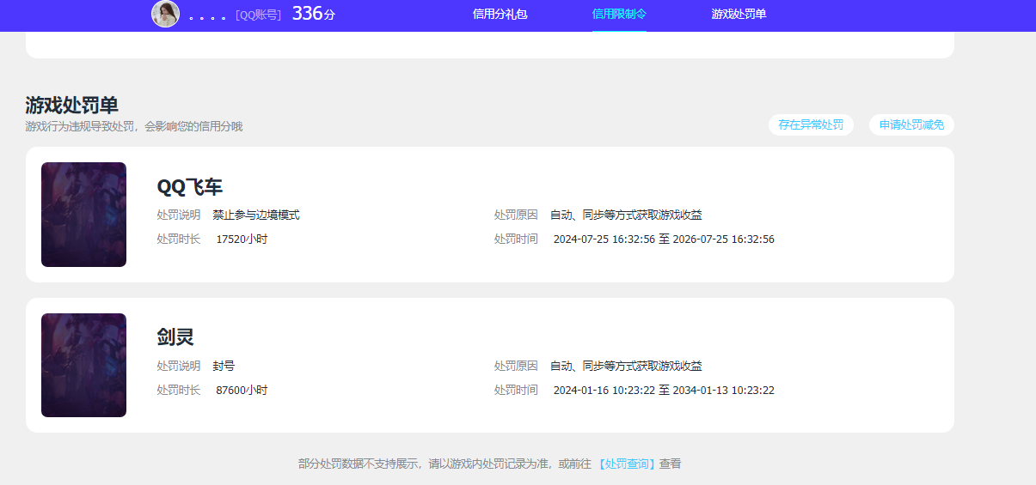Follow the 【处罚查询】 link
The height and width of the screenshot is (485, 1036).
point(627,464)
